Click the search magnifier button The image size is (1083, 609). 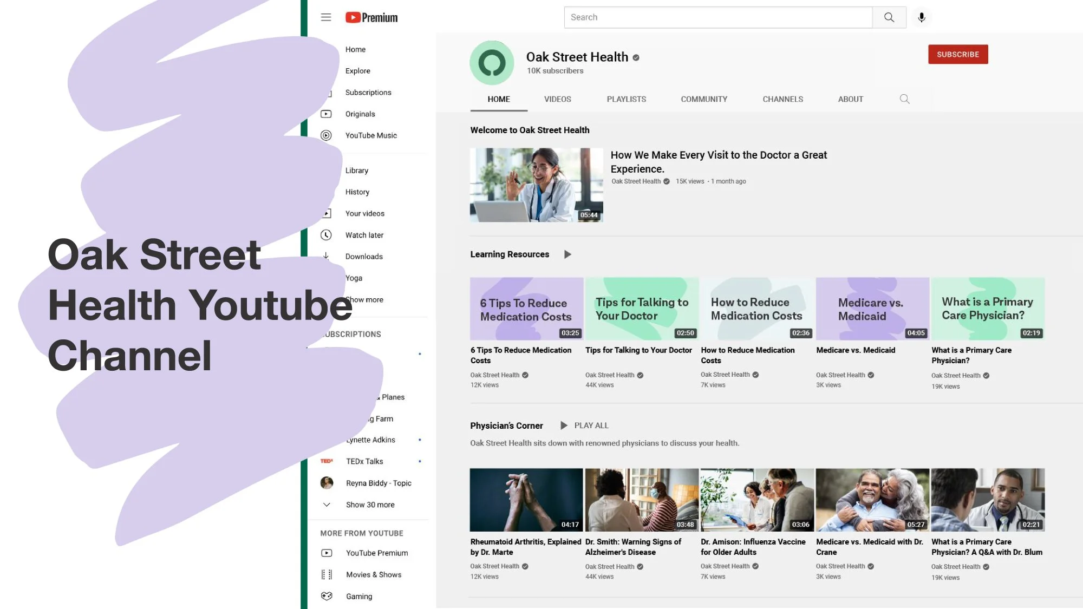[x=889, y=17]
